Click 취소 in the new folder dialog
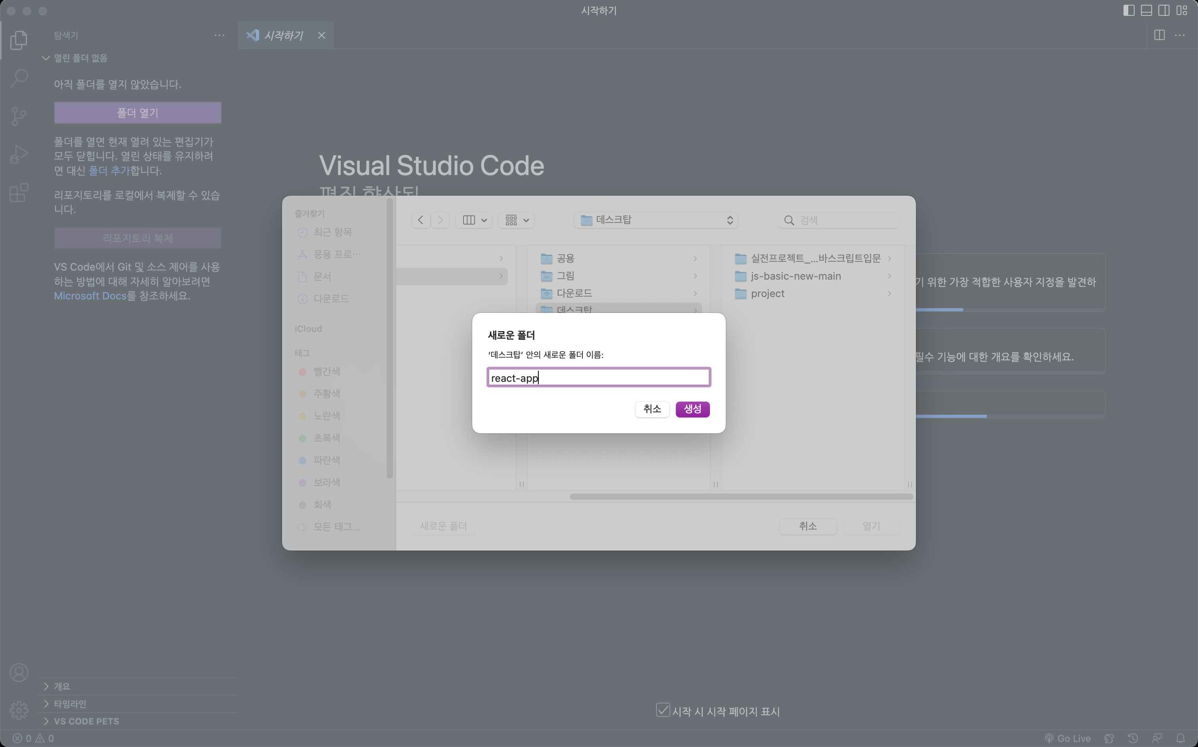Image resolution: width=1198 pixels, height=747 pixels. [x=652, y=409]
